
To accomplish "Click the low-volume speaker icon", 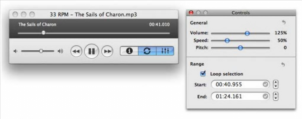I will pyautogui.click(x=15, y=51).
